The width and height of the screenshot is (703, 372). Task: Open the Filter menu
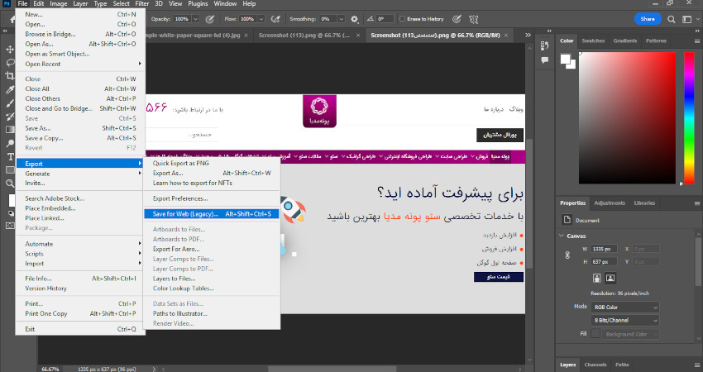click(x=142, y=3)
